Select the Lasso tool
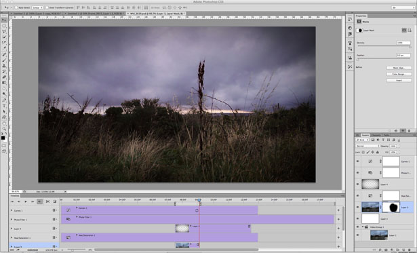This screenshot has width=417, height=253. pyautogui.click(x=4, y=31)
